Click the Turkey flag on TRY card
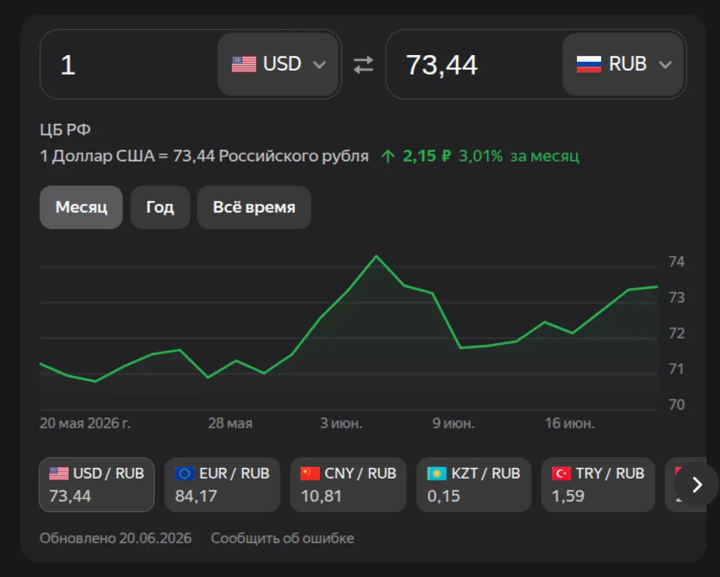This screenshot has width=720, height=577. pos(561,474)
